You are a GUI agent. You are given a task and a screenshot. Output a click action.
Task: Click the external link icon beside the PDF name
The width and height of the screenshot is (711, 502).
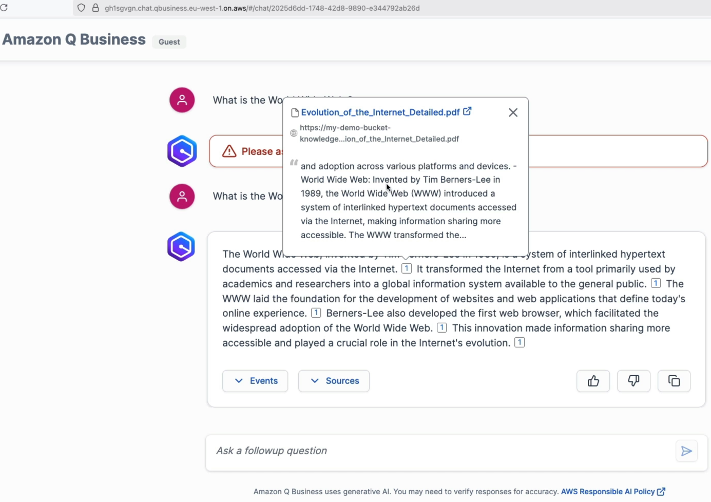tap(467, 111)
